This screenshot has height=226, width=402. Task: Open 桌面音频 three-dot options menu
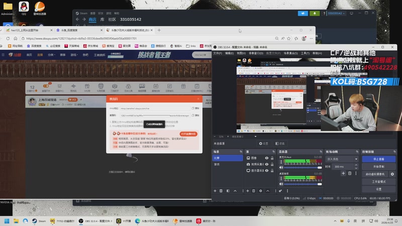click(x=281, y=178)
